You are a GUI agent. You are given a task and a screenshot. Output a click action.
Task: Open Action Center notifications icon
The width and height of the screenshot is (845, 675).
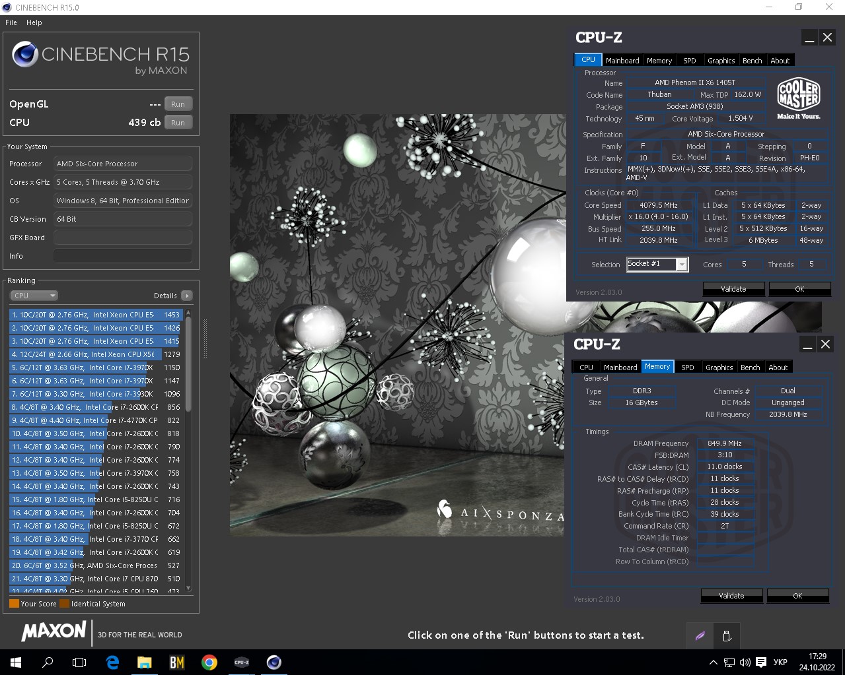761,662
